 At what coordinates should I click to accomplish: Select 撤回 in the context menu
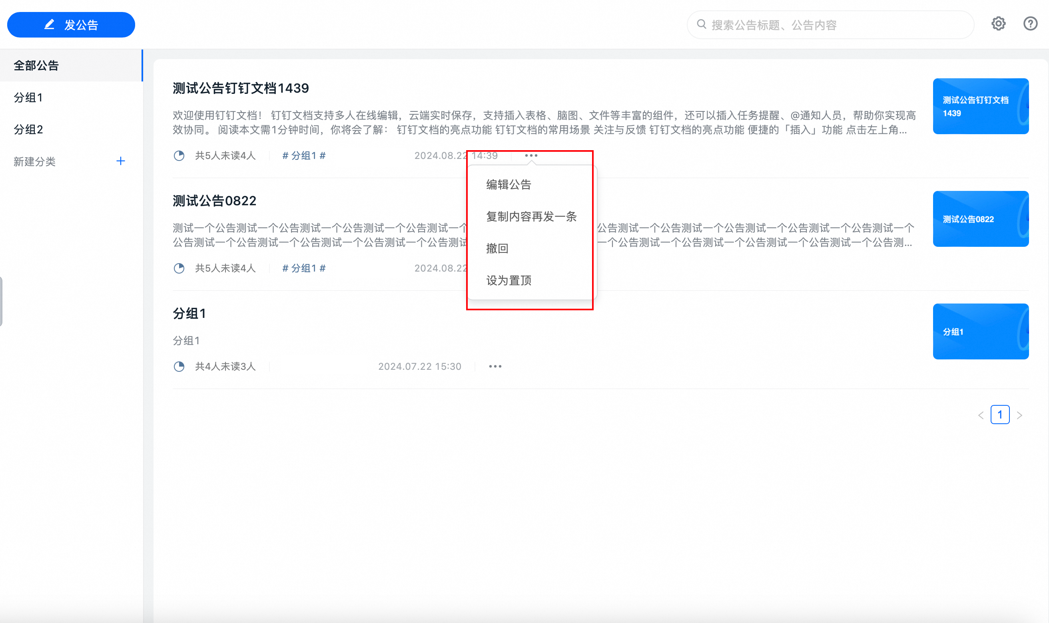coord(497,248)
